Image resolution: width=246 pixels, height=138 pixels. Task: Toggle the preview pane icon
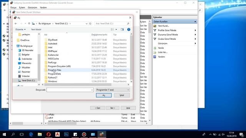122,30
